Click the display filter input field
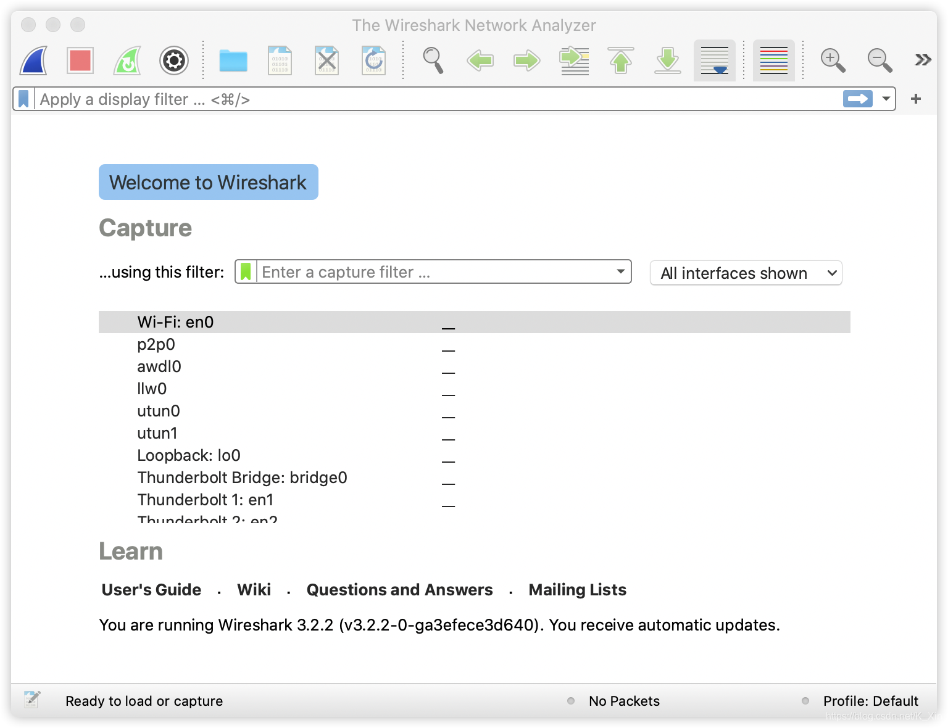 tap(438, 99)
